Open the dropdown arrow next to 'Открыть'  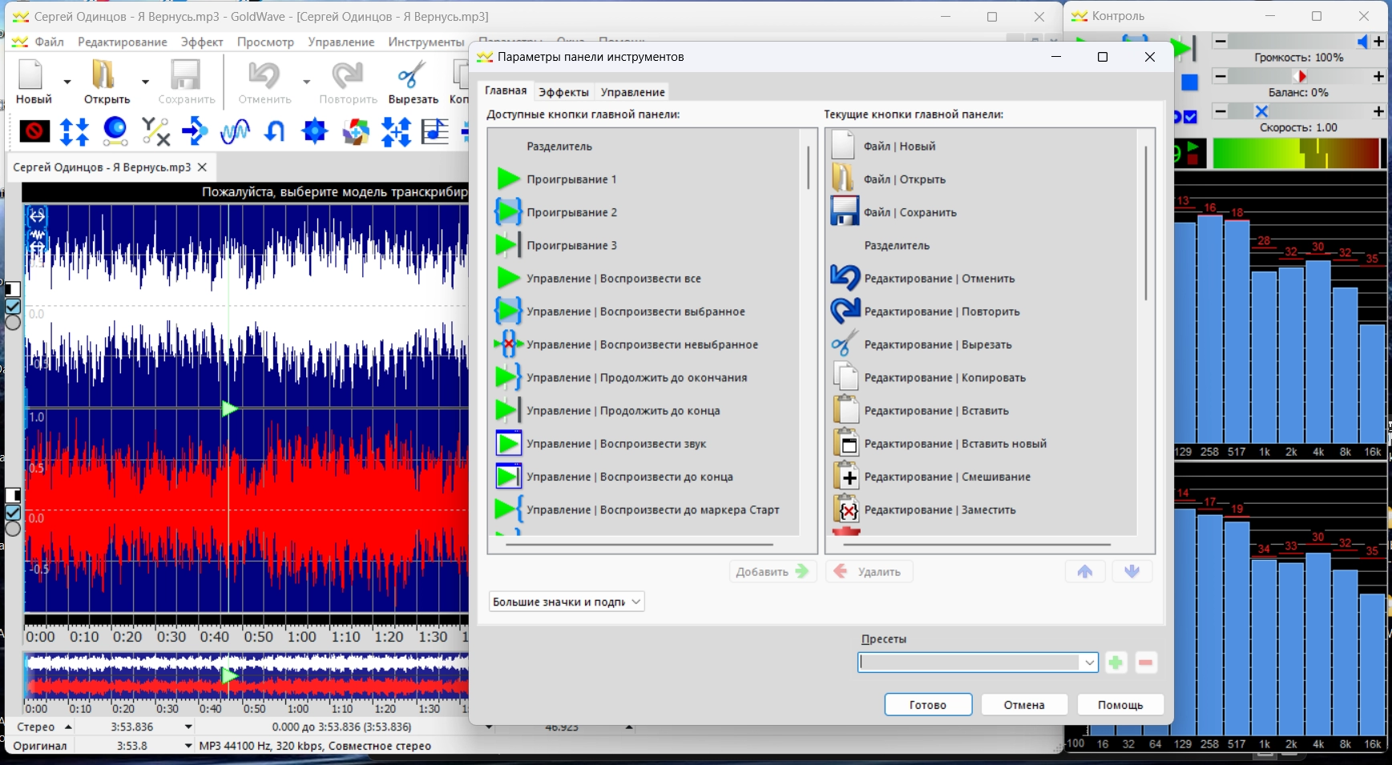coord(145,82)
